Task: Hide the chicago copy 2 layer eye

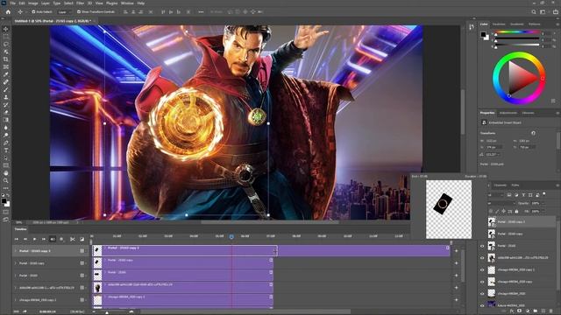Action: 482,270
